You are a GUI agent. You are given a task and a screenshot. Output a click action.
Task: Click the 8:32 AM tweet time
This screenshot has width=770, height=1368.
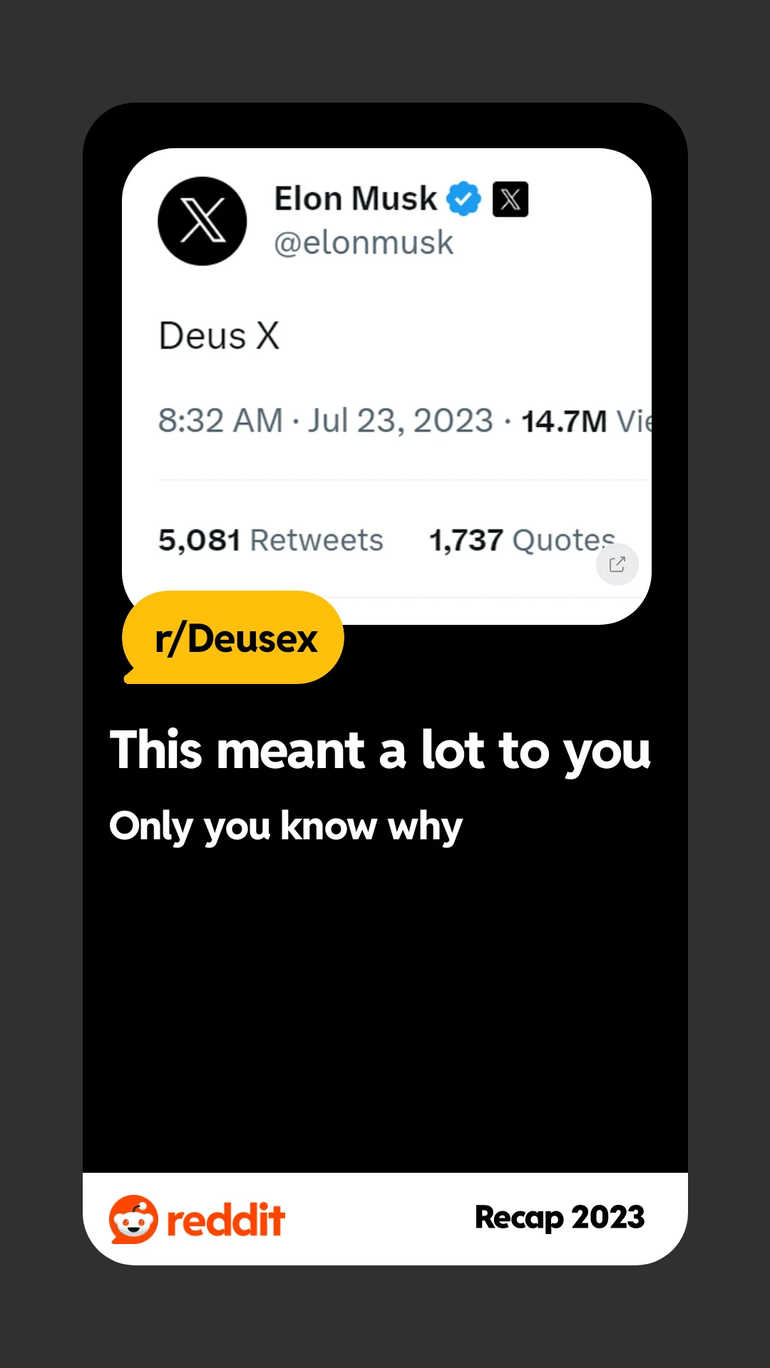pyautogui.click(x=220, y=420)
